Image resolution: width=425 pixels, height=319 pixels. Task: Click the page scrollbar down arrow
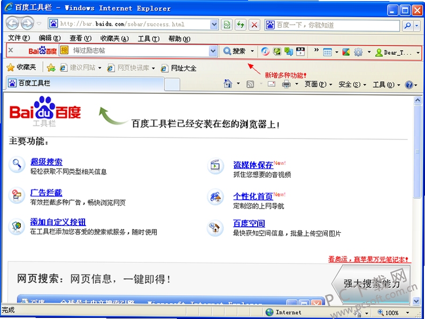click(x=416, y=301)
